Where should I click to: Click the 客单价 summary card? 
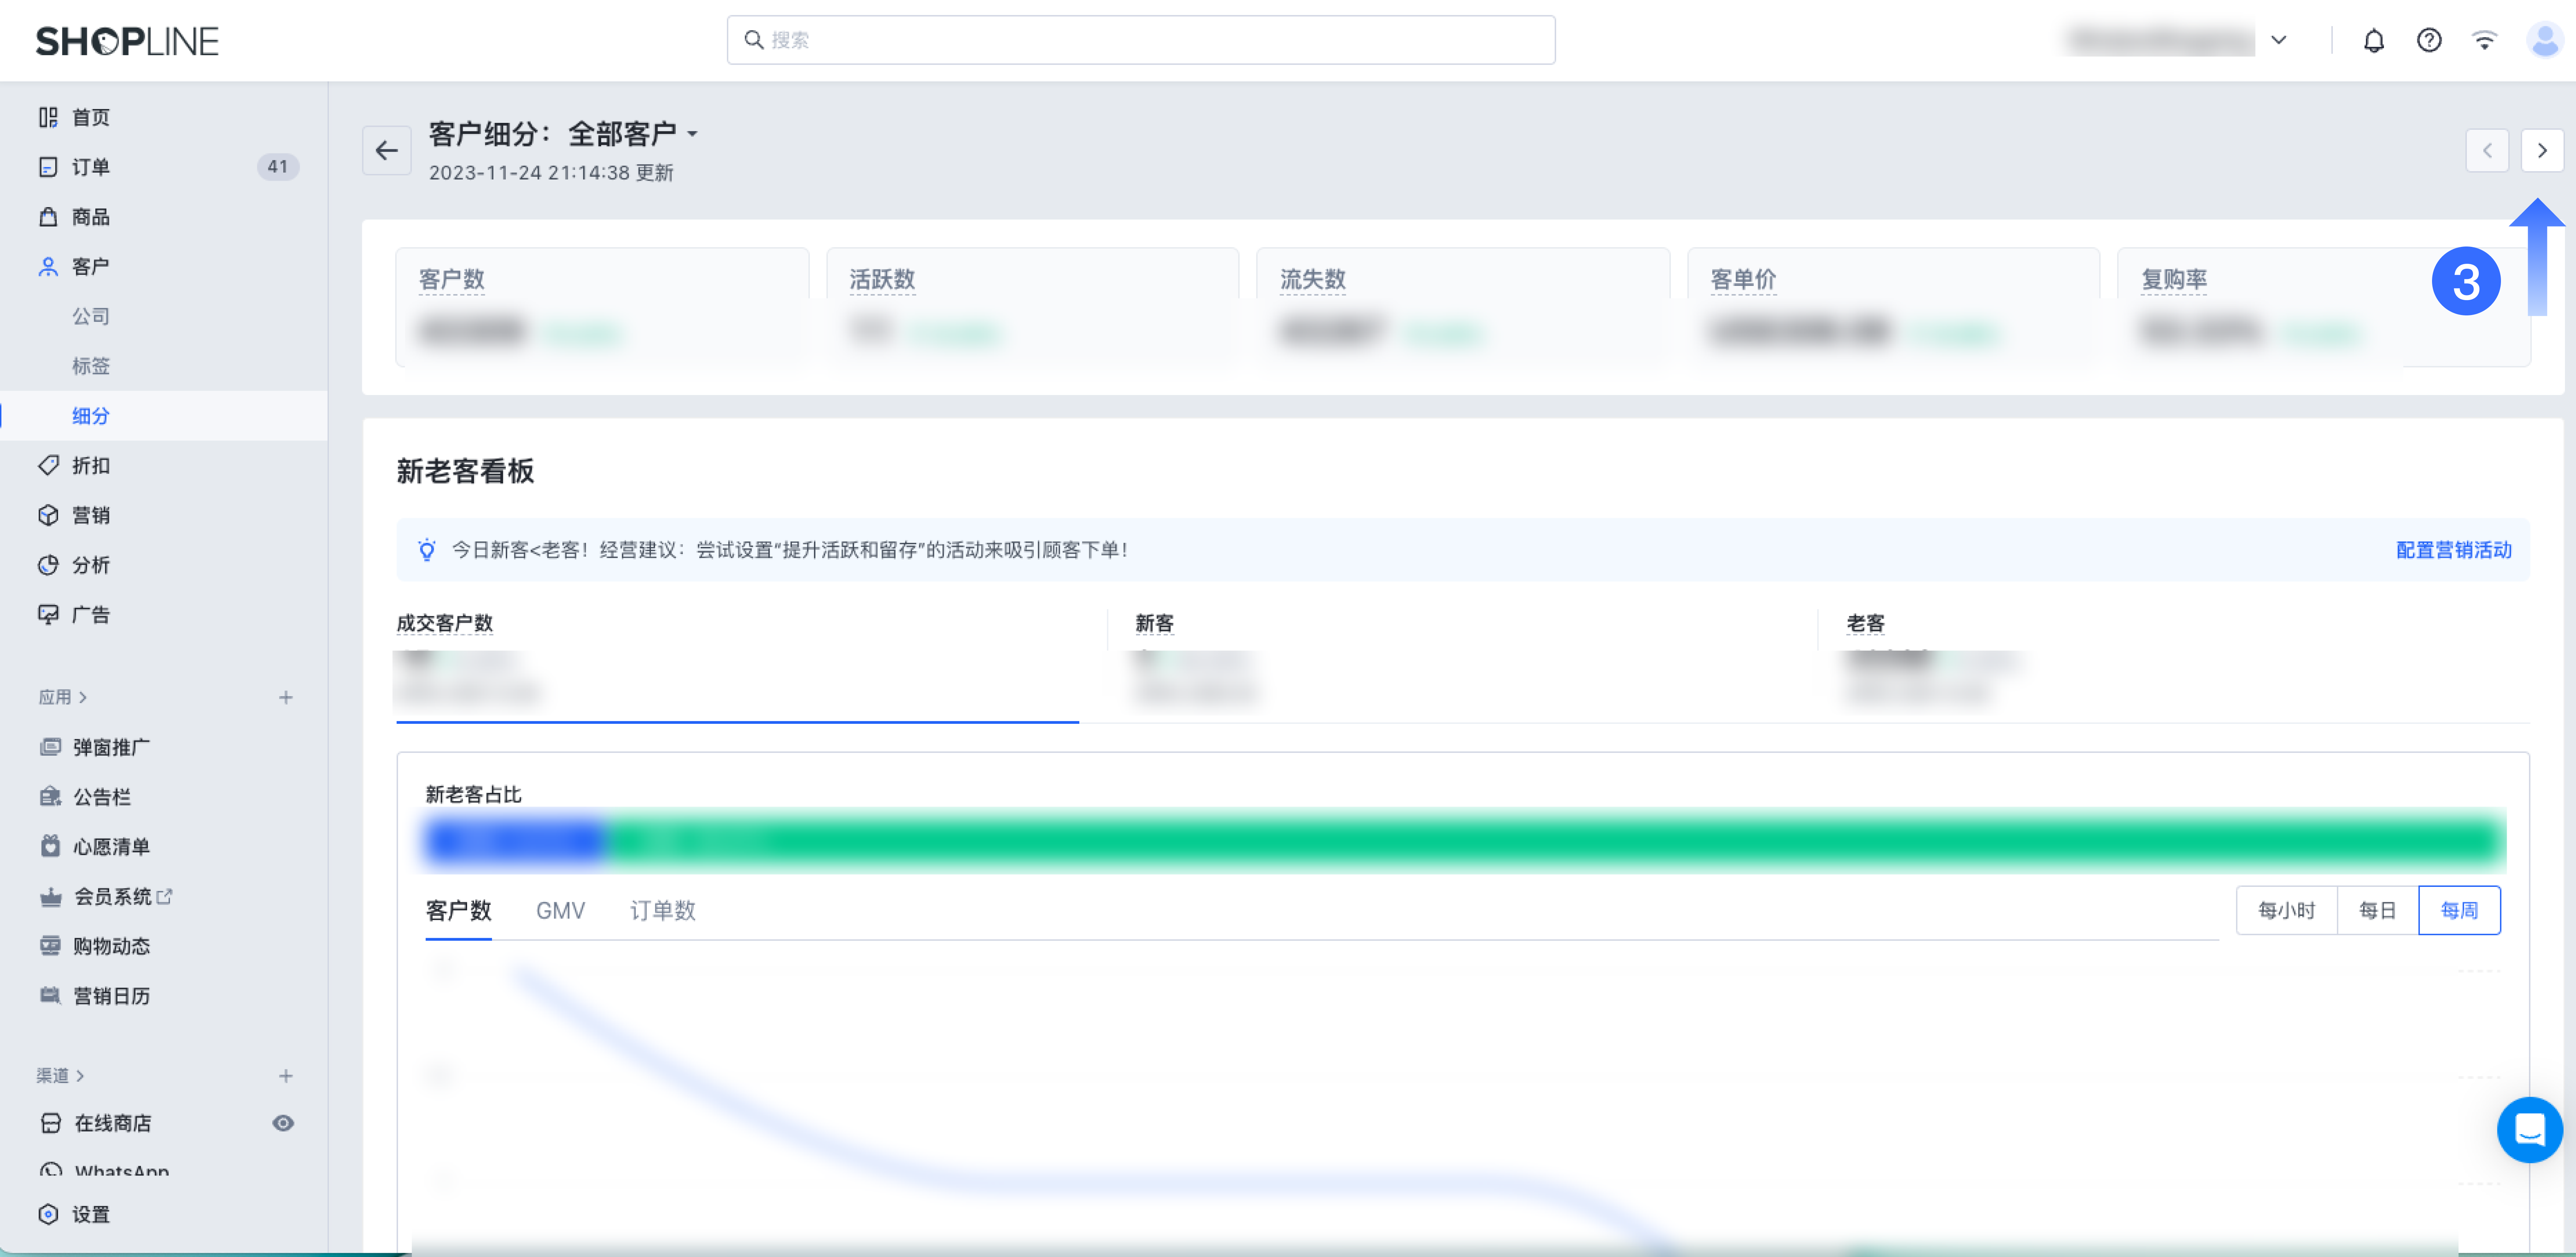[x=1894, y=307]
